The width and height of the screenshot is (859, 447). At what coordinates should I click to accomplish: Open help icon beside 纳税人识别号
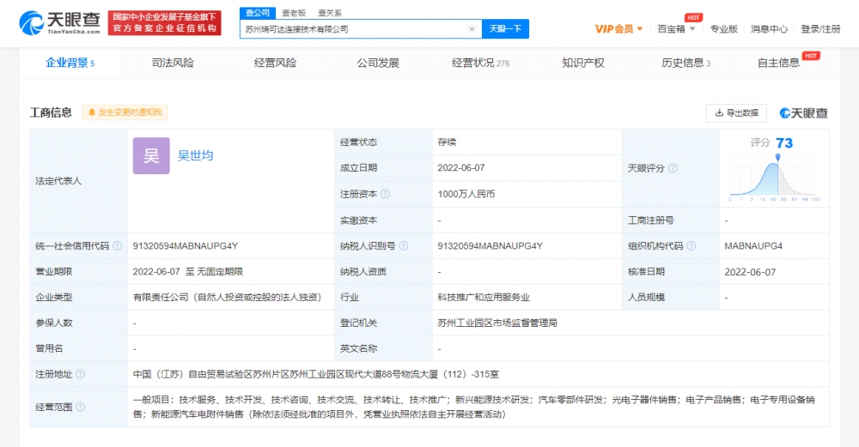coord(403,246)
